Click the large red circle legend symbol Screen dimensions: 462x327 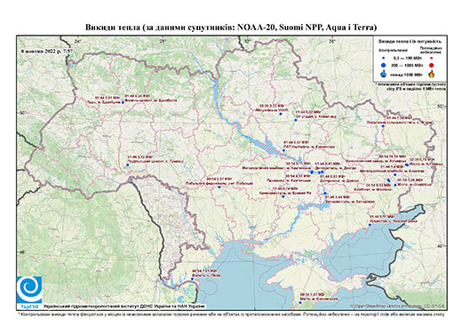[x=431, y=66]
